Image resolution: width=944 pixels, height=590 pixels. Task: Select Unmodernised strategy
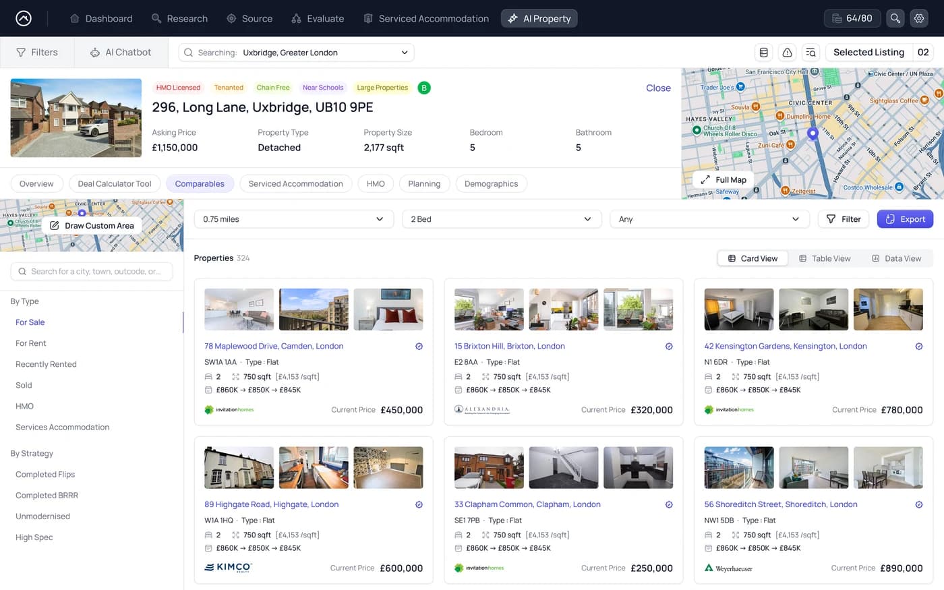42,516
